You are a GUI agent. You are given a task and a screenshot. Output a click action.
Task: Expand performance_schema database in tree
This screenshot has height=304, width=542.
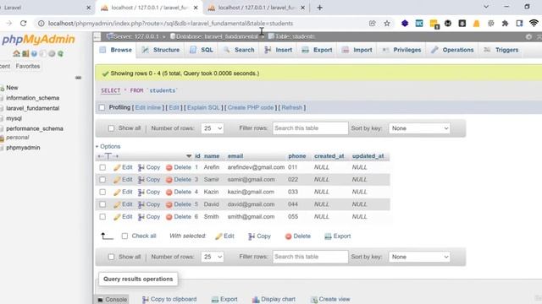pos(2,129)
